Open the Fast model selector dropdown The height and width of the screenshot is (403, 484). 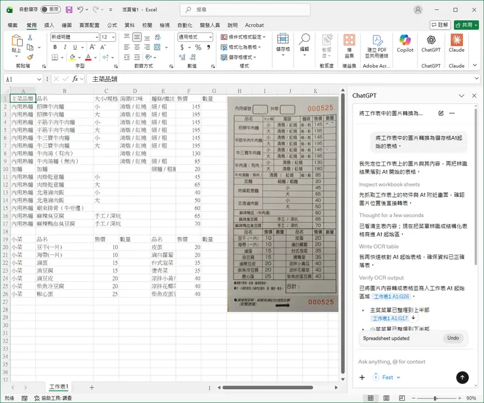pyautogui.click(x=387, y=377)
